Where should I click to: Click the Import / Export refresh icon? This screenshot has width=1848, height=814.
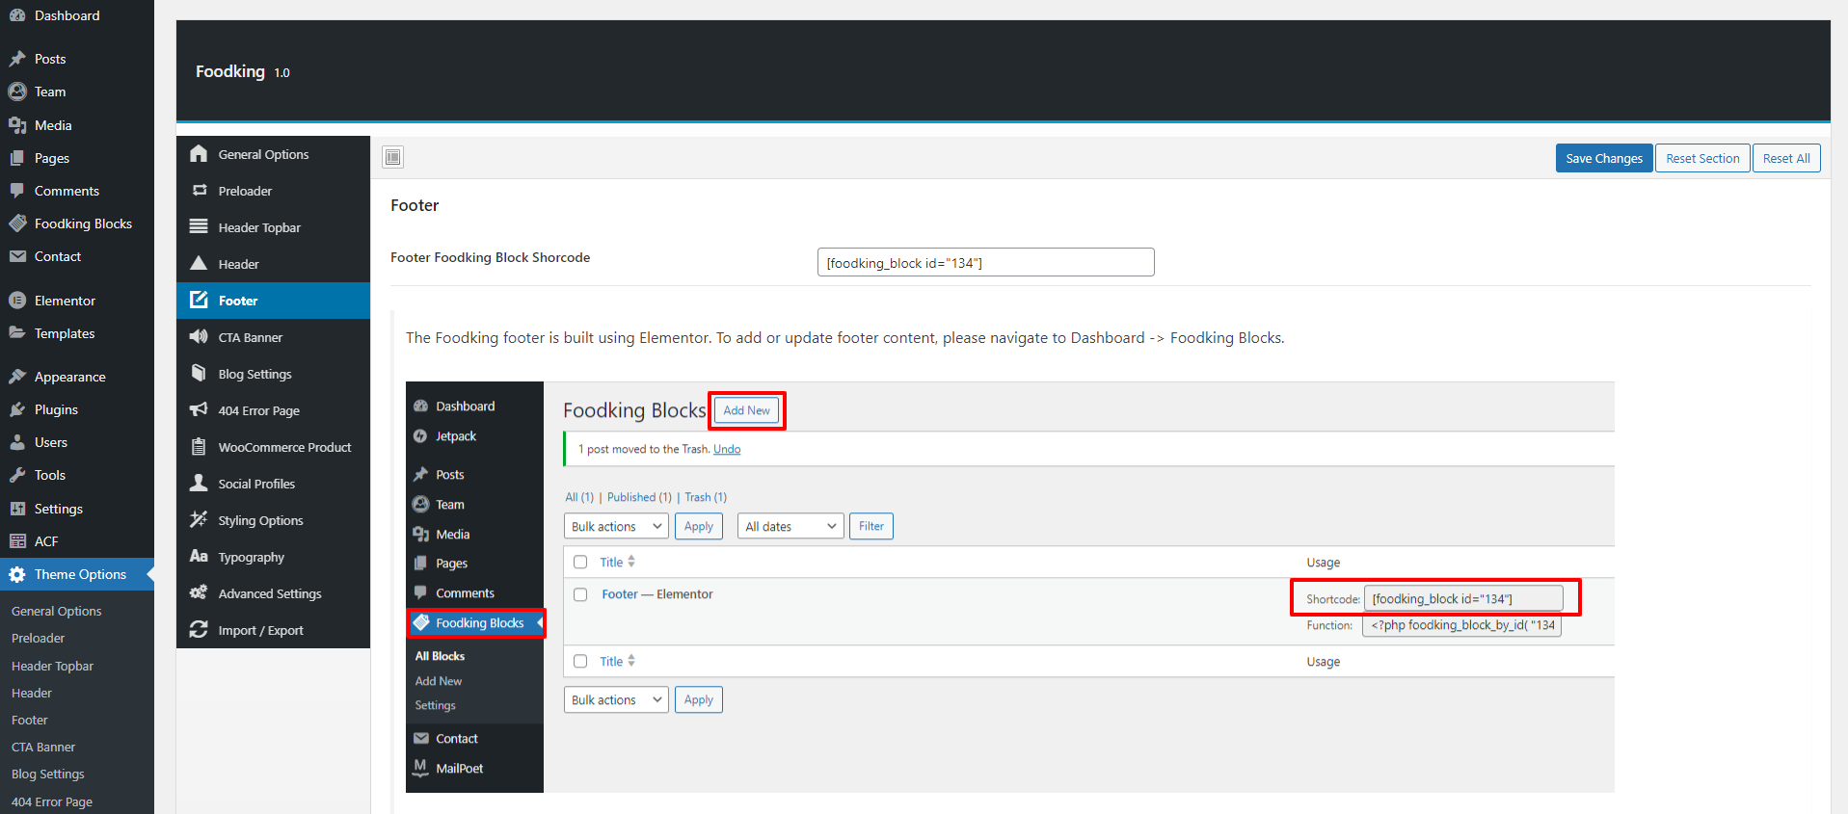pos(199,630)
